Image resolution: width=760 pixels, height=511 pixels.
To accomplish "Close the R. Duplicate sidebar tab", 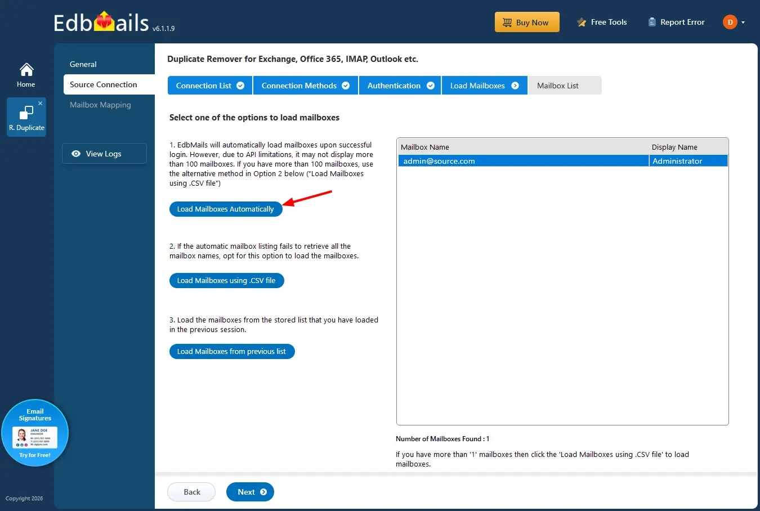I will 40,104.
